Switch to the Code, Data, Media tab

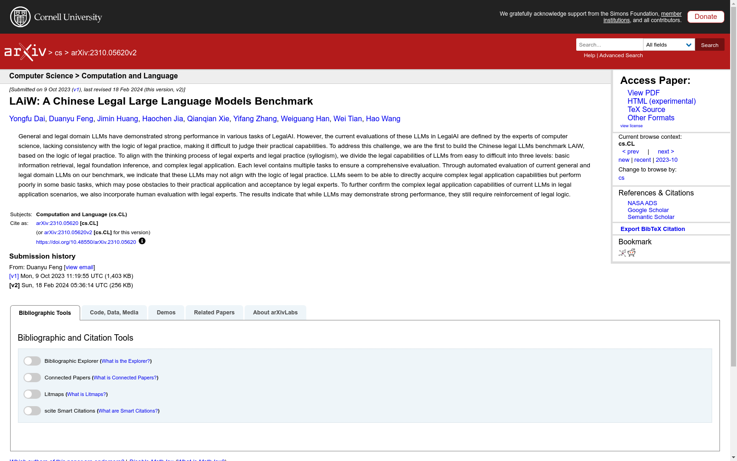coord(114,312)
